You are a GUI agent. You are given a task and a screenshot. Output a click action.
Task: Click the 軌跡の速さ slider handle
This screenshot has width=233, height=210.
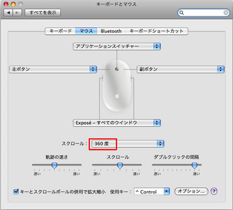click(54, 165)
